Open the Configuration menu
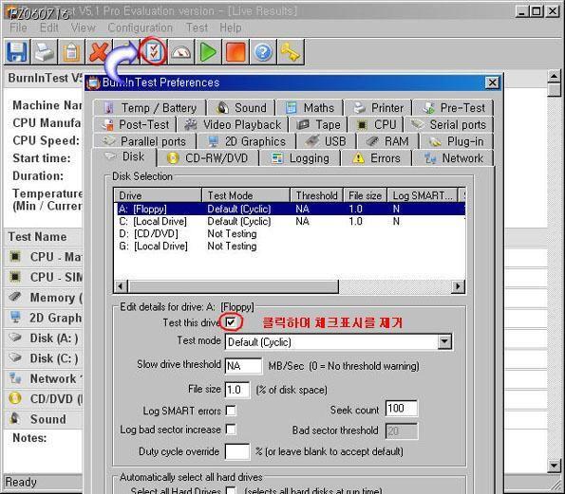565x494 pixels. pos(141,27)
